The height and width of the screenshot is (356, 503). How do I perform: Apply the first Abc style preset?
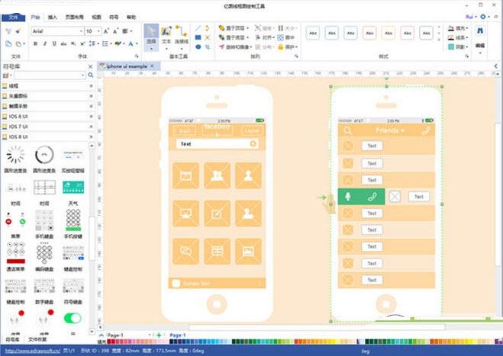(313, 33)
